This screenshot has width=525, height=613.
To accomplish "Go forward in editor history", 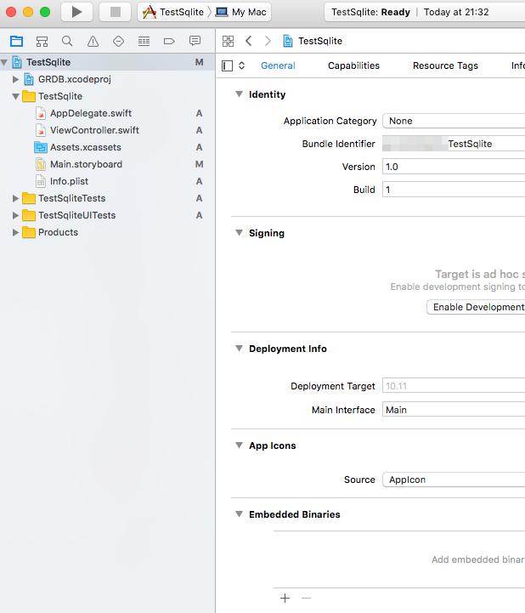I will 268,41.
